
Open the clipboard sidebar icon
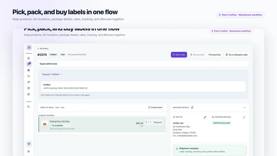pos(28,88)
